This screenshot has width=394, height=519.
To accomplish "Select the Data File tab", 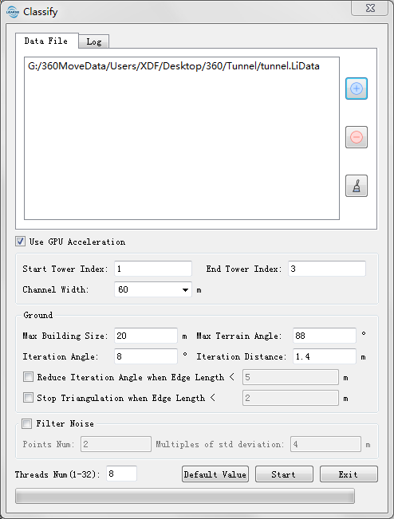I will [x=47, y=41].
